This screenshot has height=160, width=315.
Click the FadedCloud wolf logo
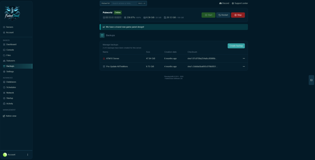[x=12, y=13]
